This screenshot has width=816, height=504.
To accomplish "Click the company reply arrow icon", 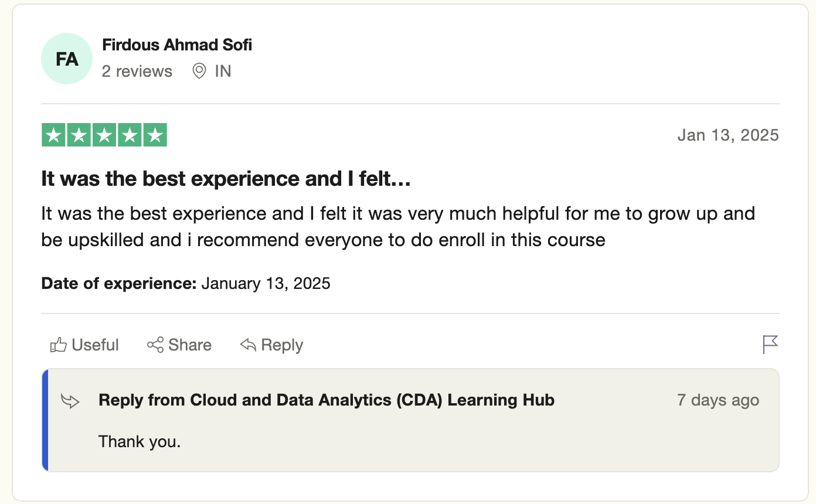I will pos(70,401).
